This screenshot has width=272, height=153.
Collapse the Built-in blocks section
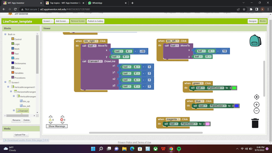coord(5,34)
